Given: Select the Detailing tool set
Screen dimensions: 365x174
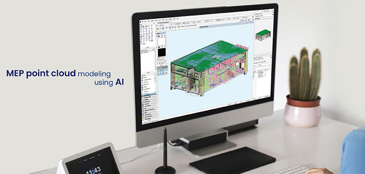Looking at the screenshot, I should tap(148, 99).
